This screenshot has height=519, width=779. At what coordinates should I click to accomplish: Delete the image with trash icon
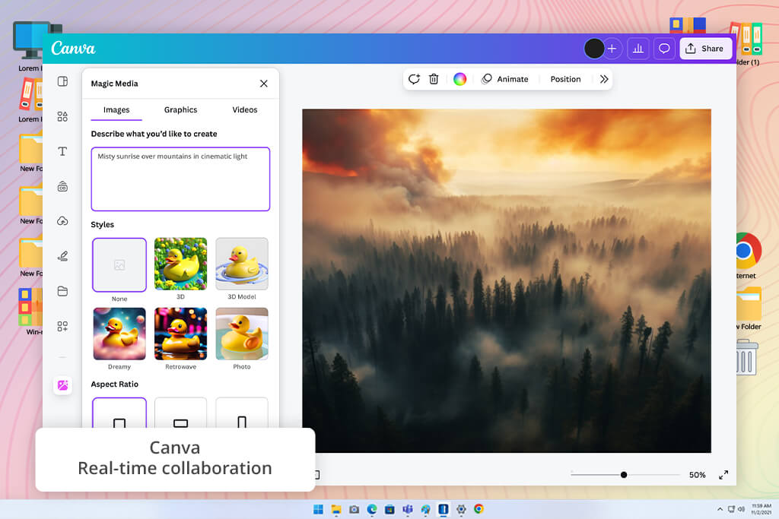[434, 79]
